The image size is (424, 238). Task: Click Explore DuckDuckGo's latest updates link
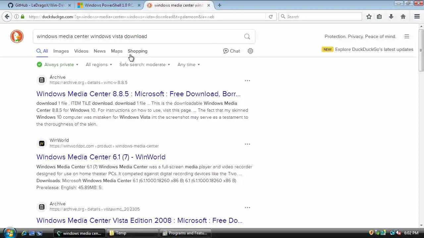coord(374,49)
